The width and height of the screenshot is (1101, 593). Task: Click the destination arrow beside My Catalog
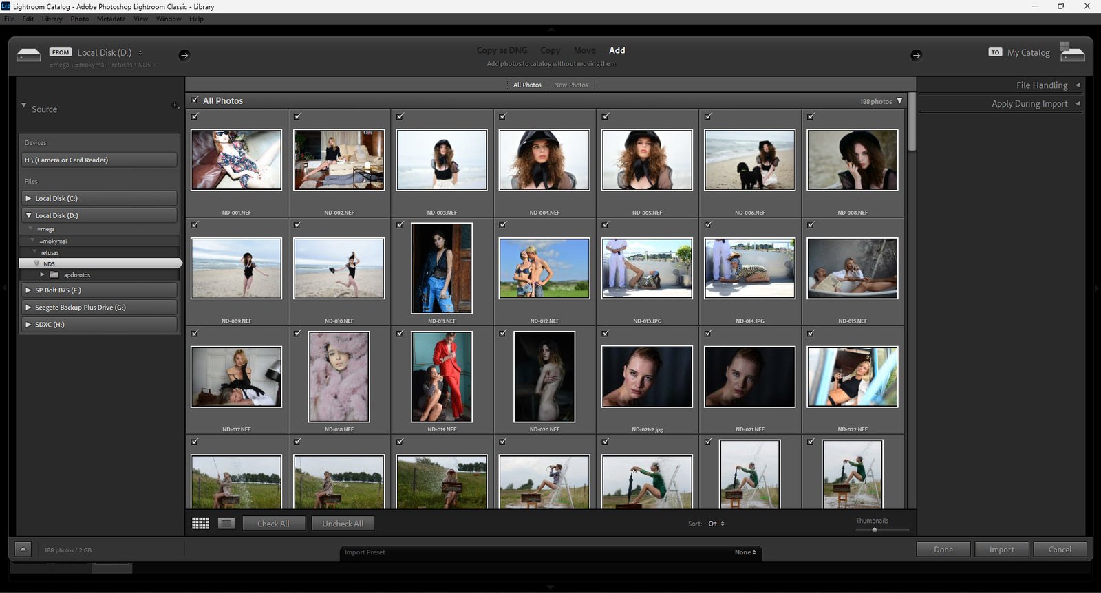coord(916,55)
